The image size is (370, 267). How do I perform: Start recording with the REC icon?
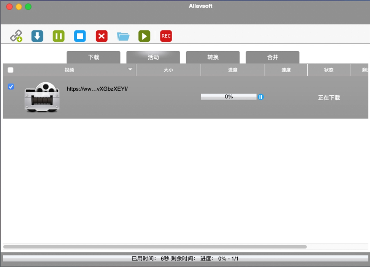[x=166, y=36]
